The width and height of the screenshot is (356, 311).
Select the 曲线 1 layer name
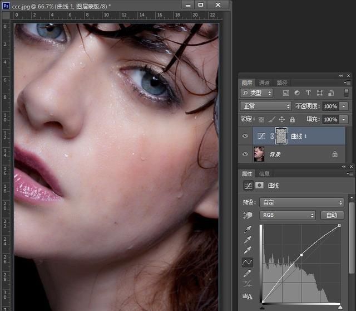[299, 137]
